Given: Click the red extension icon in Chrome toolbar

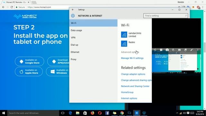Looking at the screenshot, I should tap(198, 7).
